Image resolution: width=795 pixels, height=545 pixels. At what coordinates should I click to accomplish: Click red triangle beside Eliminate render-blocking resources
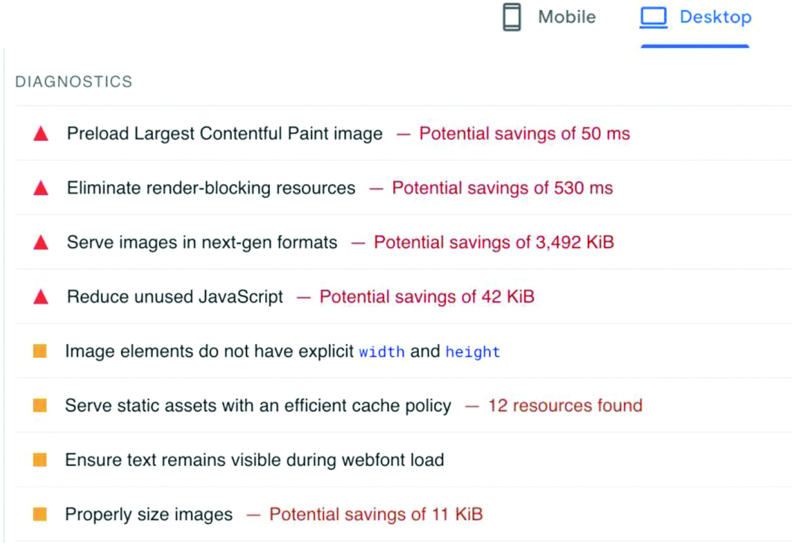click(41, 188)
